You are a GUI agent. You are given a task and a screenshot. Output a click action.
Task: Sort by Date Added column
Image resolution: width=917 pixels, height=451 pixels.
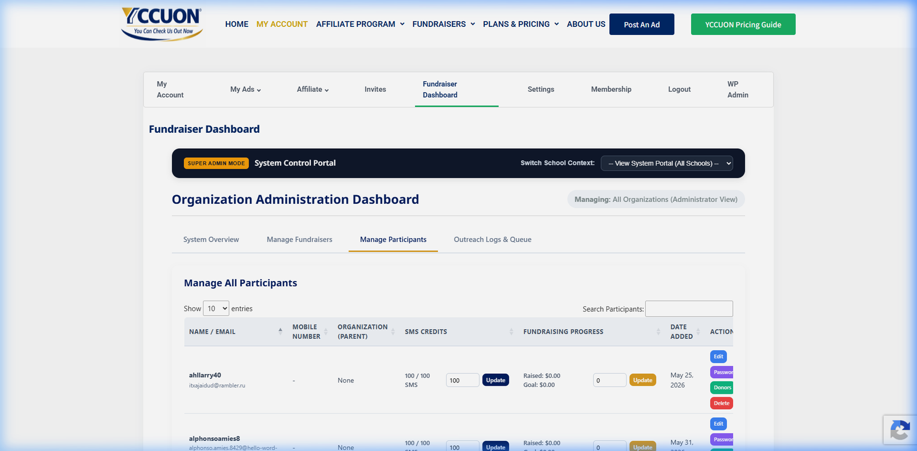click(685, 331)
